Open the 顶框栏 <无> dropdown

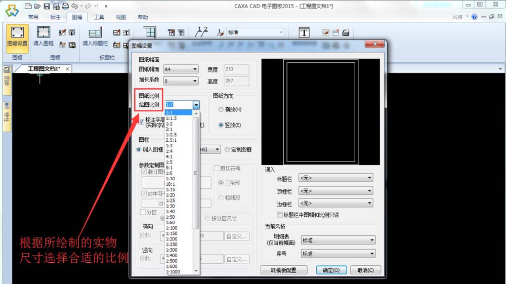point(335,191)
